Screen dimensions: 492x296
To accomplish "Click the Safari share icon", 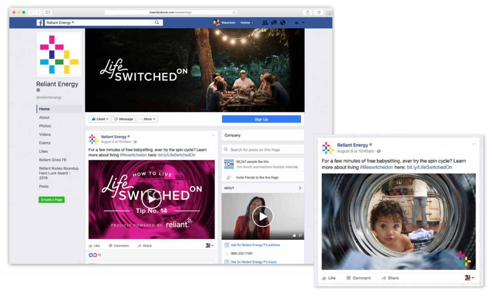I will click(308, 12).
